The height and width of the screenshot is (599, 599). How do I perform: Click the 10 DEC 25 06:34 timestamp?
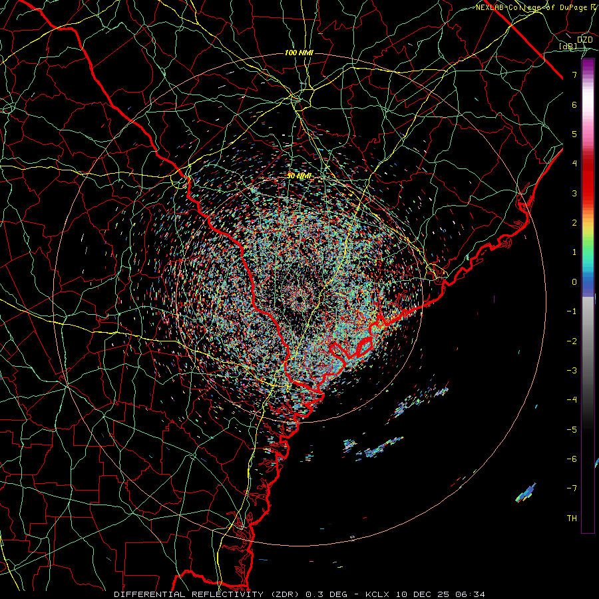tap(439, 594)
